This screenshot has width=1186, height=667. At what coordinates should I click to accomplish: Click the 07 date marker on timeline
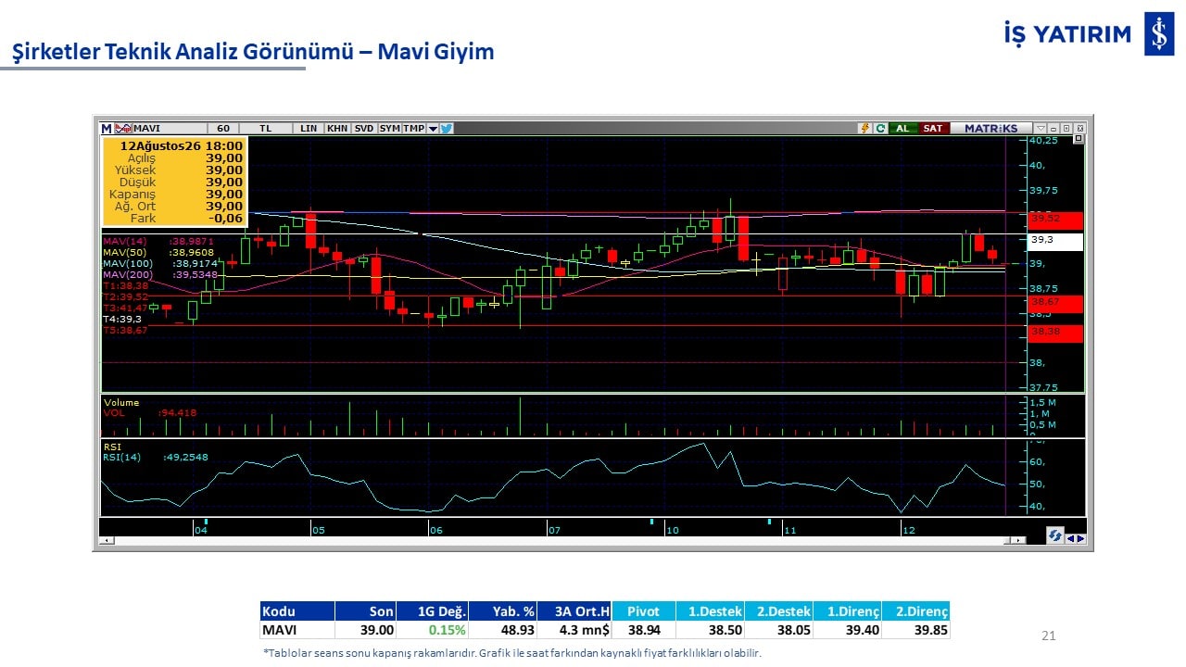pos(554,530)
